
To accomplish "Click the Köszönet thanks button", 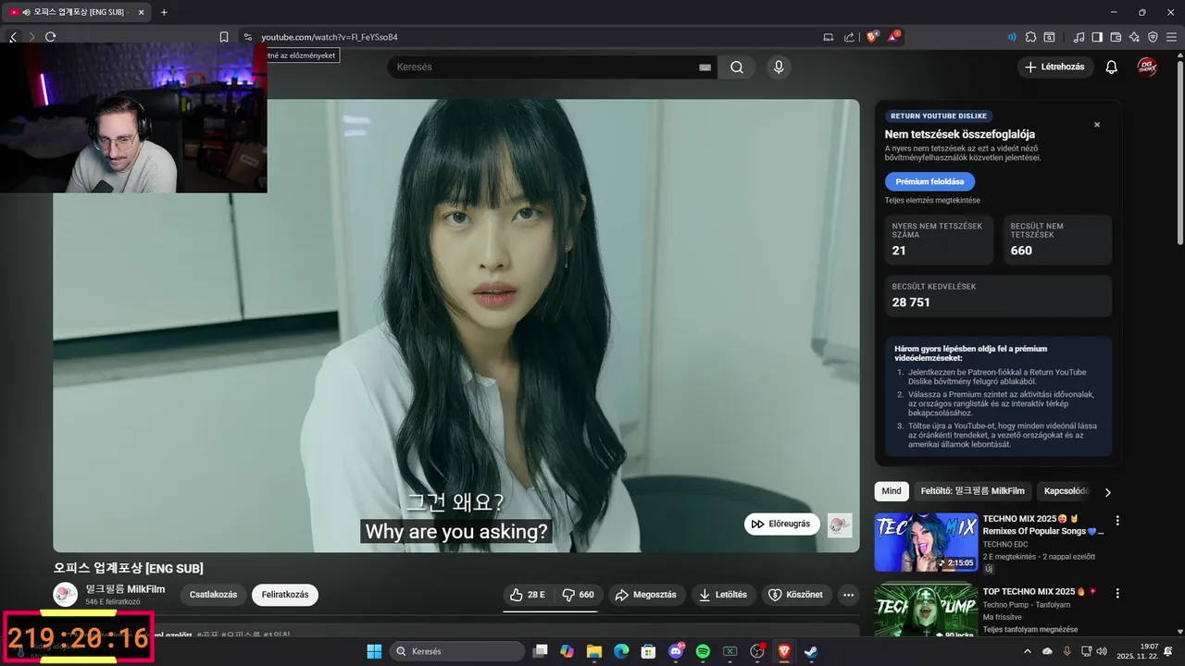I will pyautogui.click(x=796, y=595).
